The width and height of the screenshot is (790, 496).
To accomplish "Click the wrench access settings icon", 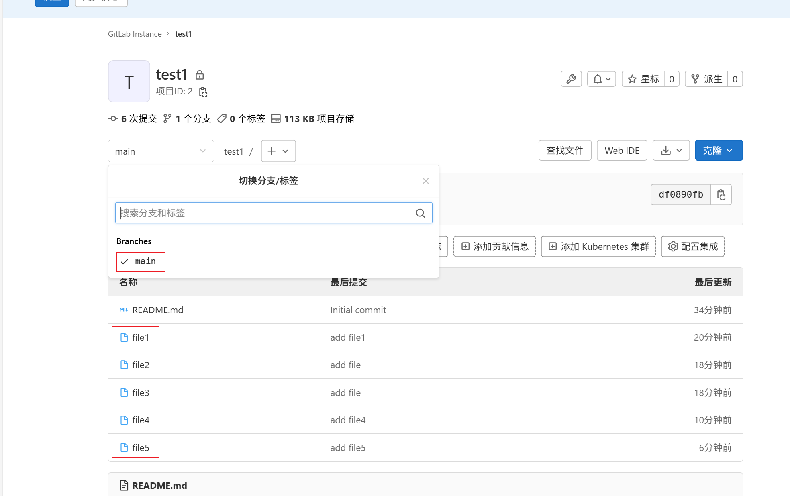I will [x=571, y=79].
